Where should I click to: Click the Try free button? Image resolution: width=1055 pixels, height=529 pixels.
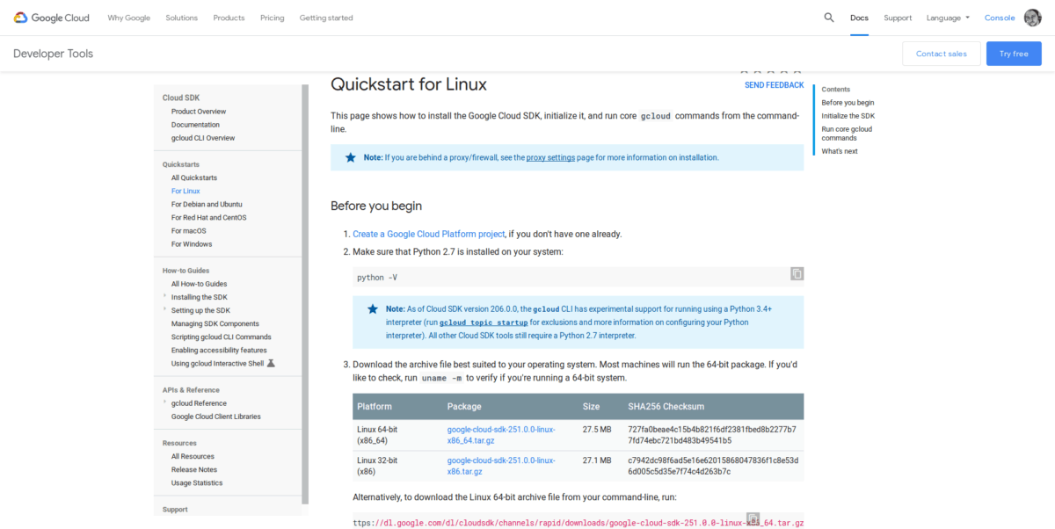[1014, 54]
